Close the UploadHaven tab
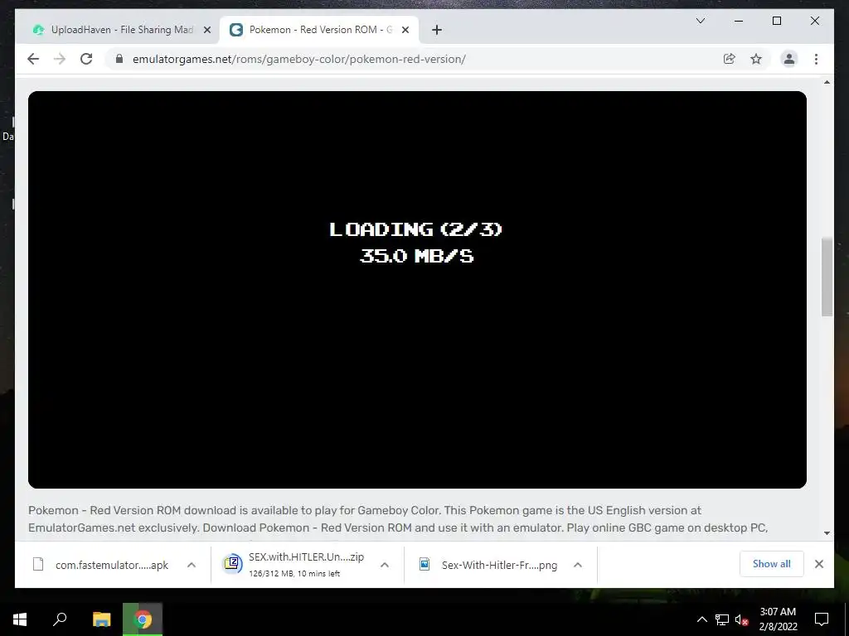Image resolution: width=849 pixels, height=636 pixels. coord(206,30)
